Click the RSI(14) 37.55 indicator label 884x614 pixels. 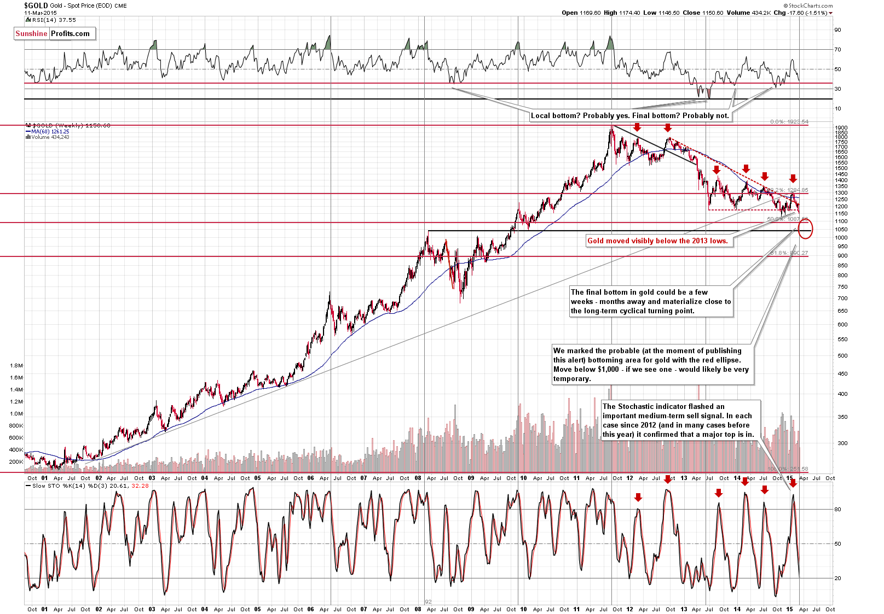click(x=53, y=20)
